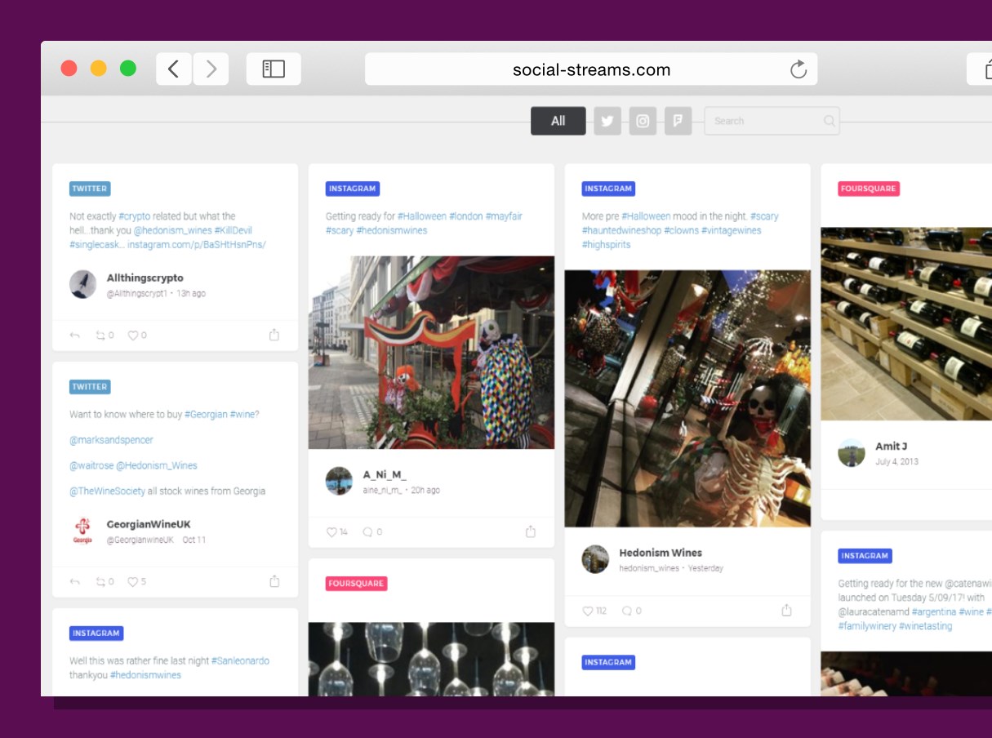Share the GeorgianWineUK tweet

pyautogui.click(x=274, y=581)
